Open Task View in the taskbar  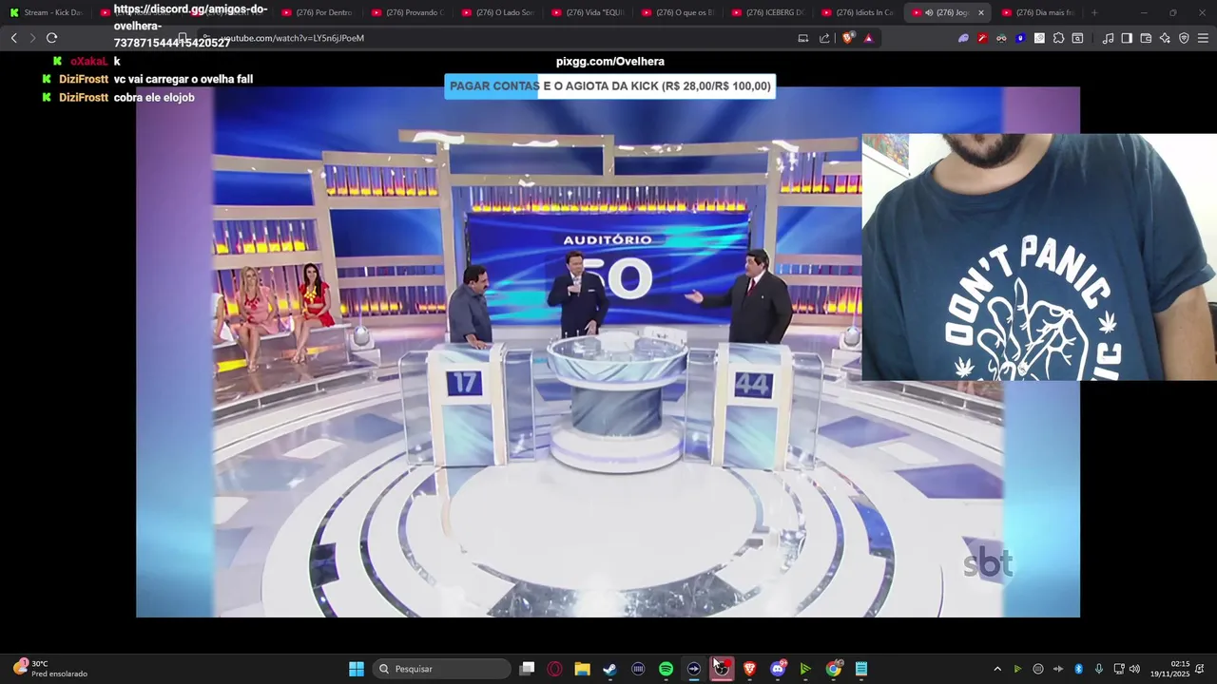[527, 669]
